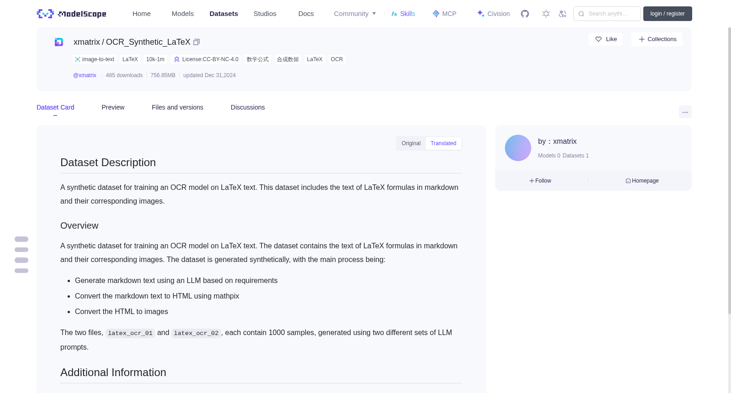The height and width of the screenshot is (393, 731).
Task: Open the MCP link
Action: 445,14
